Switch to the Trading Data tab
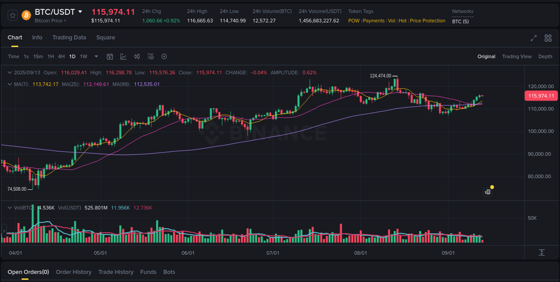This screenshot has height=282, width=560. point(69,38)
